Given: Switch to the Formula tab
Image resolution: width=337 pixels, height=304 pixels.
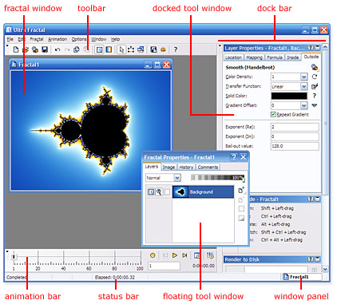Looking at the screenshot, I should 275,57.
